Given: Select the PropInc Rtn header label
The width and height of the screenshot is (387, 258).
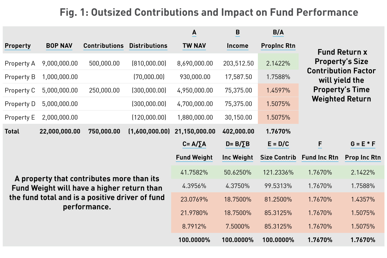Looking at the screenshot, I should 278,46.
